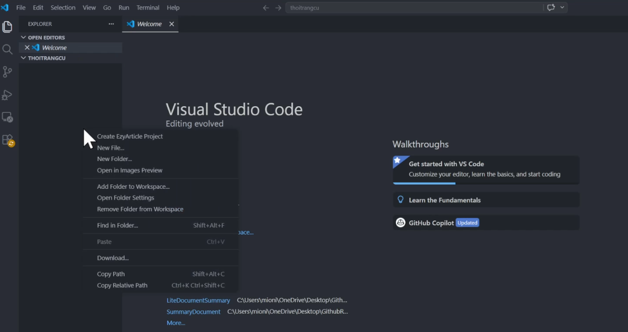628x332 pixels.
Task: Choose Copy Path in context menu
Action: pyautogui.click(x=161, y=274)
